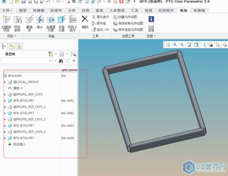Click Create Component Drawing (创建元件绘图)
The height and width of the screenshot is (176, 228).
pyautogui.click(x=125, y=17)
